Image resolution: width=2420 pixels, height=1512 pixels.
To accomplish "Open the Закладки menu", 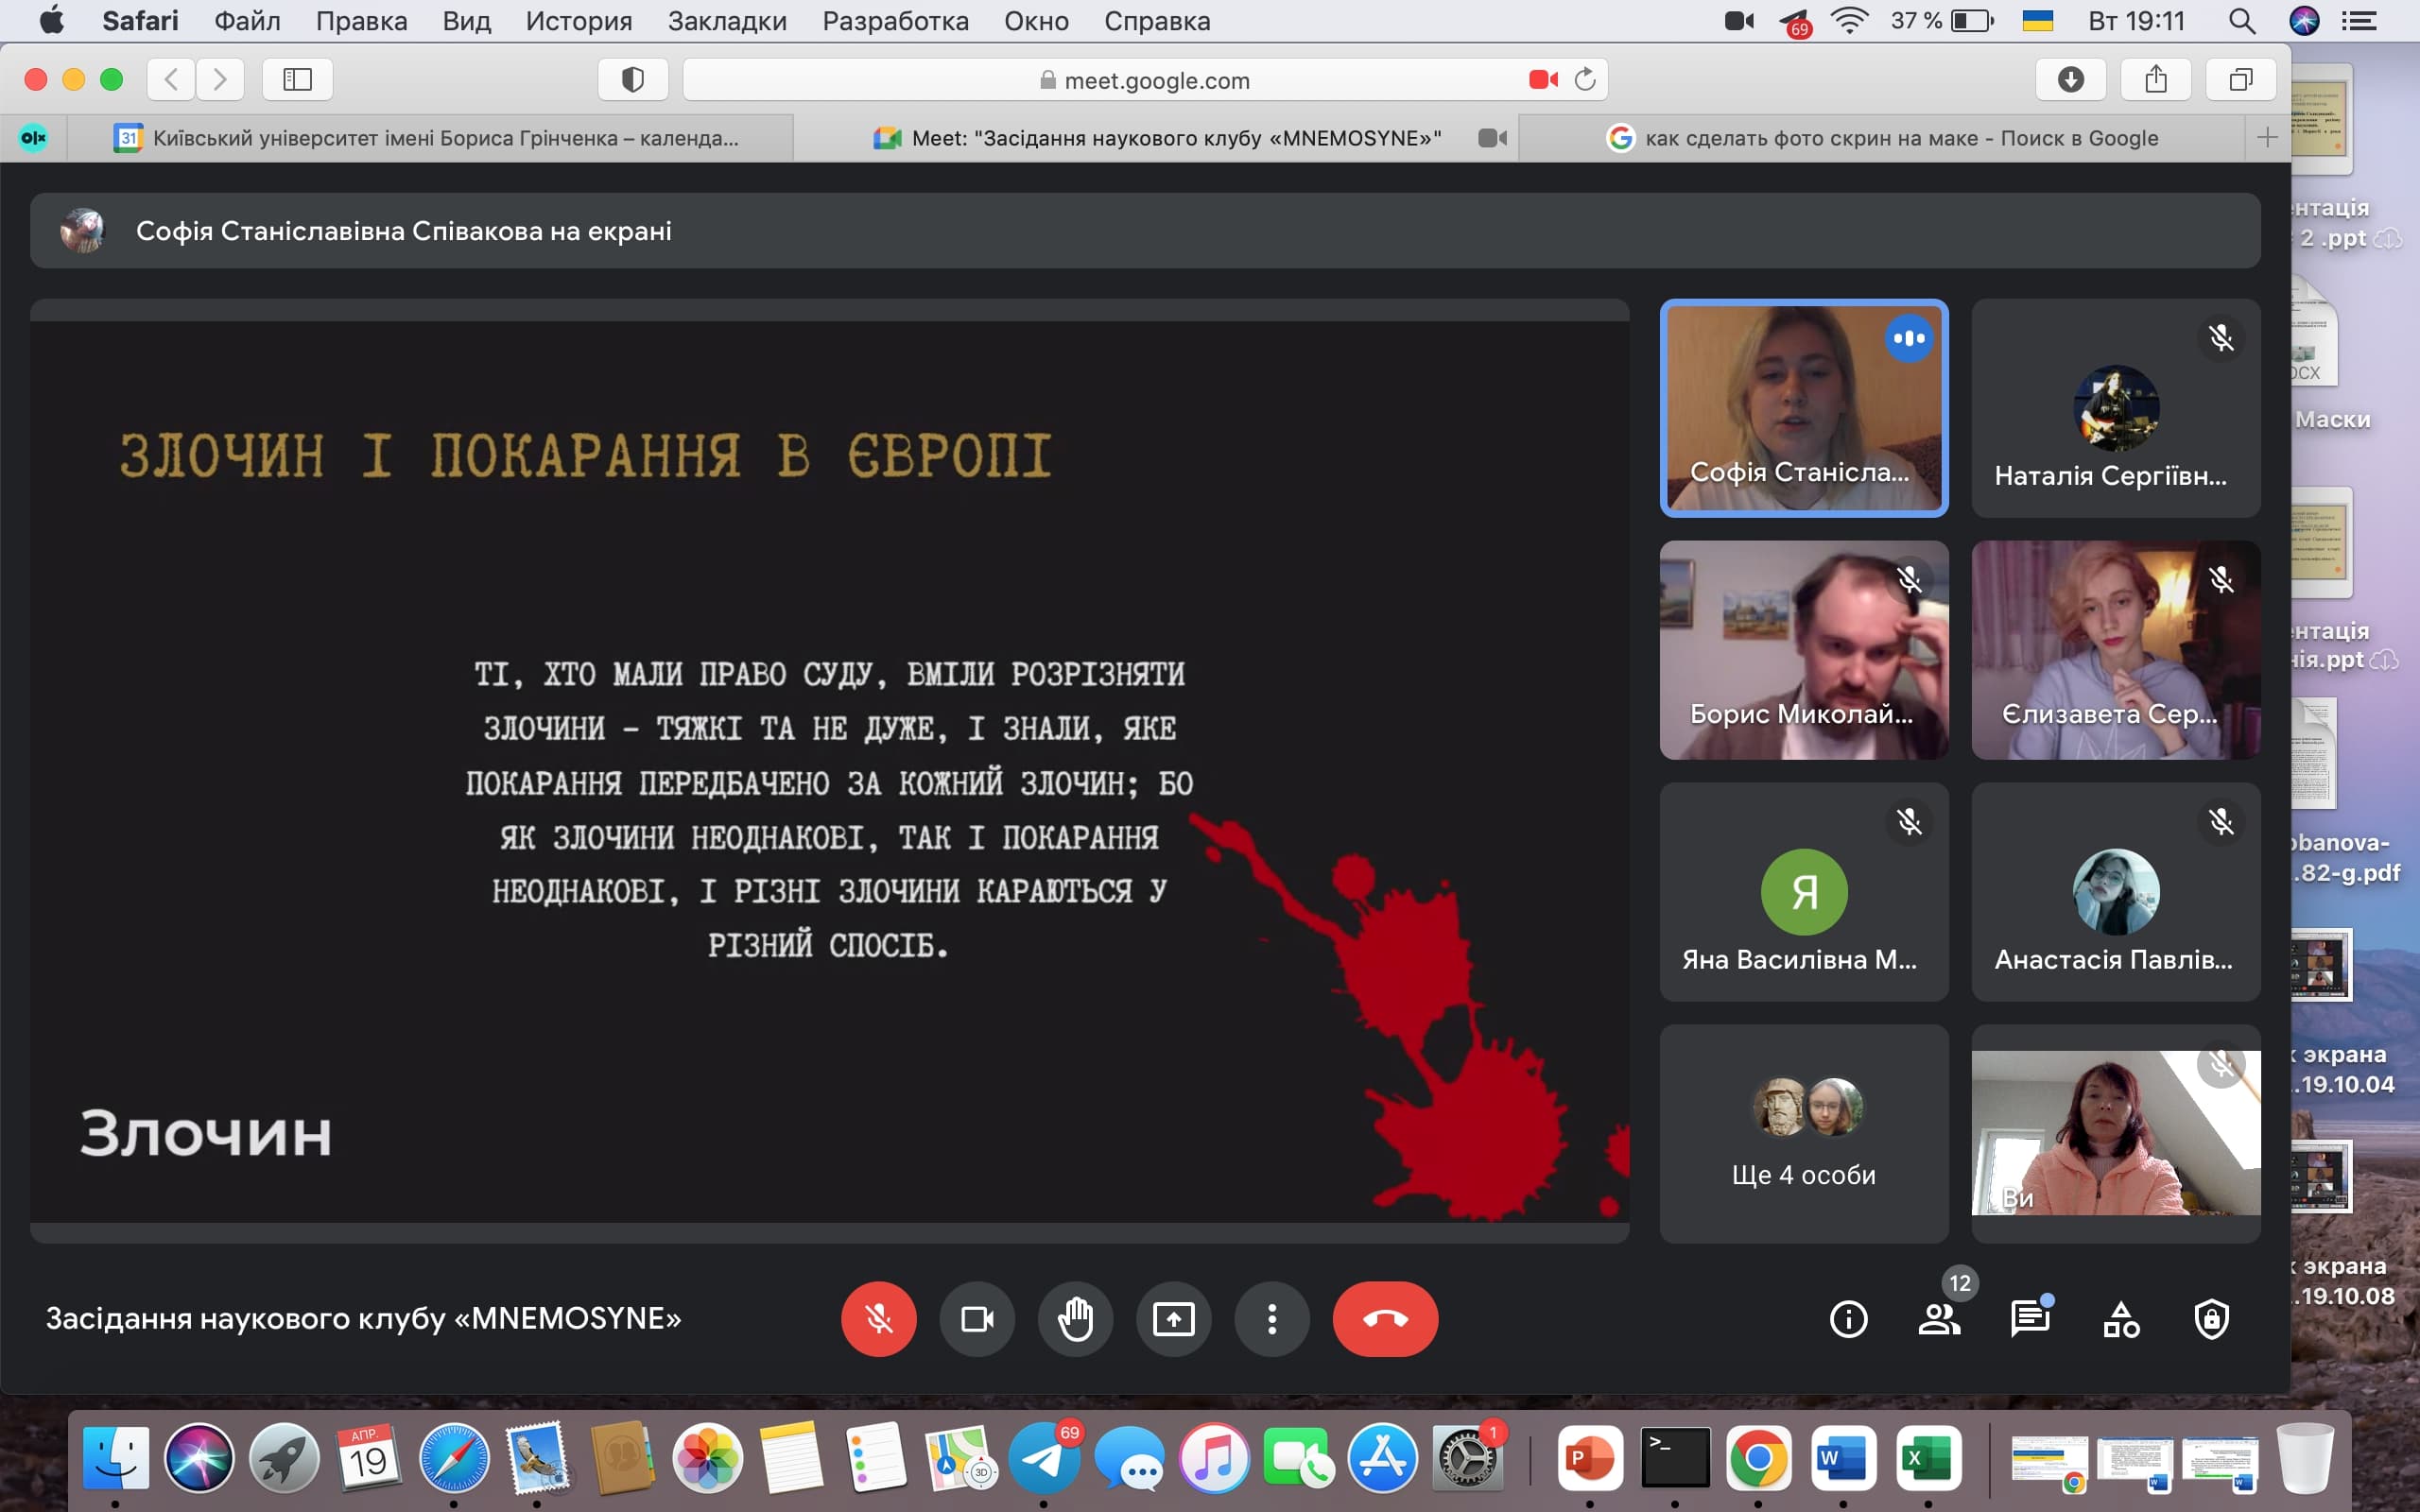I will tap(727, 21).
